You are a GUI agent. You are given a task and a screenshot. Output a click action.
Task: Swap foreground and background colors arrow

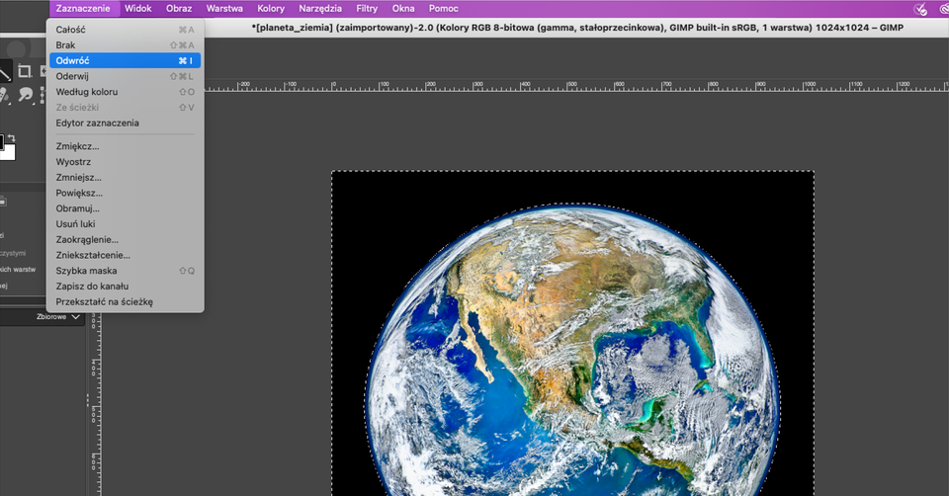[x=12, y=137]
